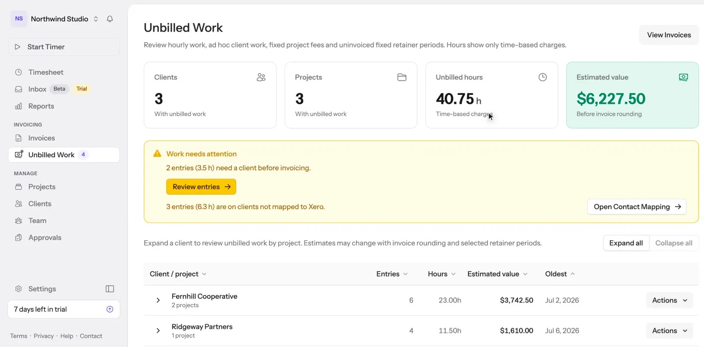This screenshot has height=347, width=704.
Task: Click the Projects sidebar icon
Action: click(18, 187)
